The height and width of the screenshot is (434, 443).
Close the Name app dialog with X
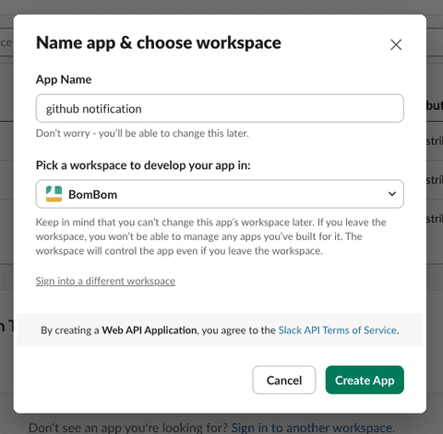point(396,44)
